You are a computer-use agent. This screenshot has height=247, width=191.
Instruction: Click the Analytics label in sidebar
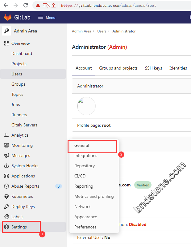(x=20, y=135)
